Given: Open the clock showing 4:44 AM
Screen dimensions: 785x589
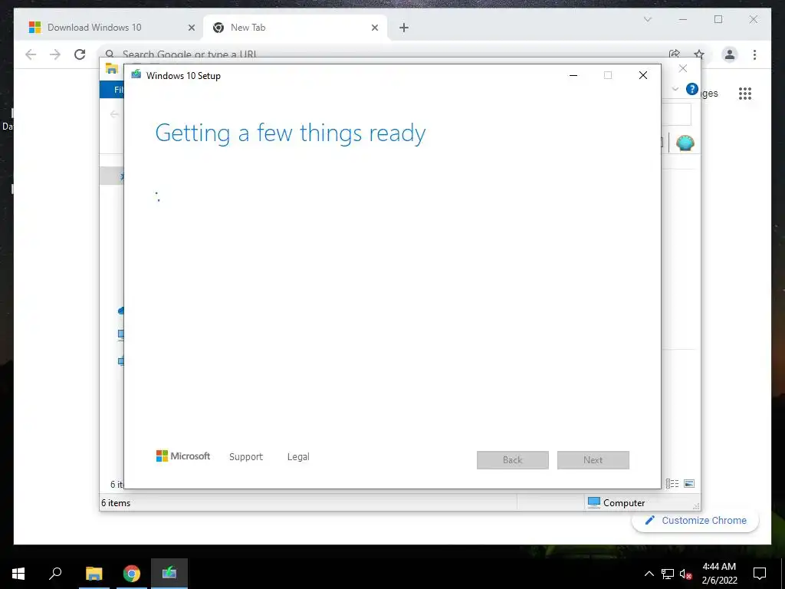Looking at the screenshot, I should (x=719, y=574).
